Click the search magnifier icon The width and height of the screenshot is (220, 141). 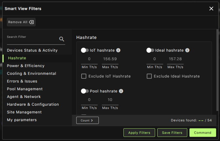pyautogui.click(x=61, y=39)
